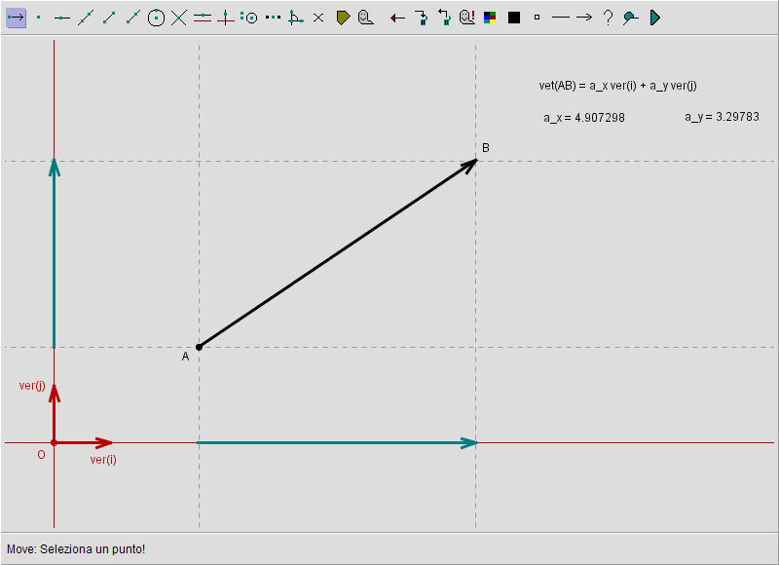Select the Segment tool
The image size is (779, 565).
pos(109,18)
